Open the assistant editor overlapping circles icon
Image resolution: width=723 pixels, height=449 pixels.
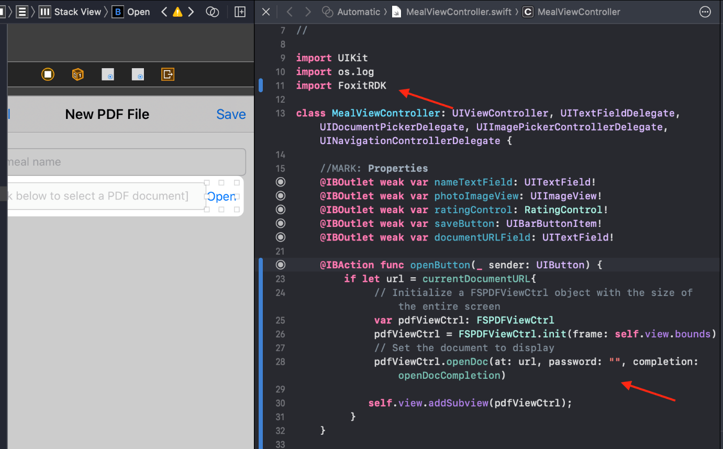[213, 12]
